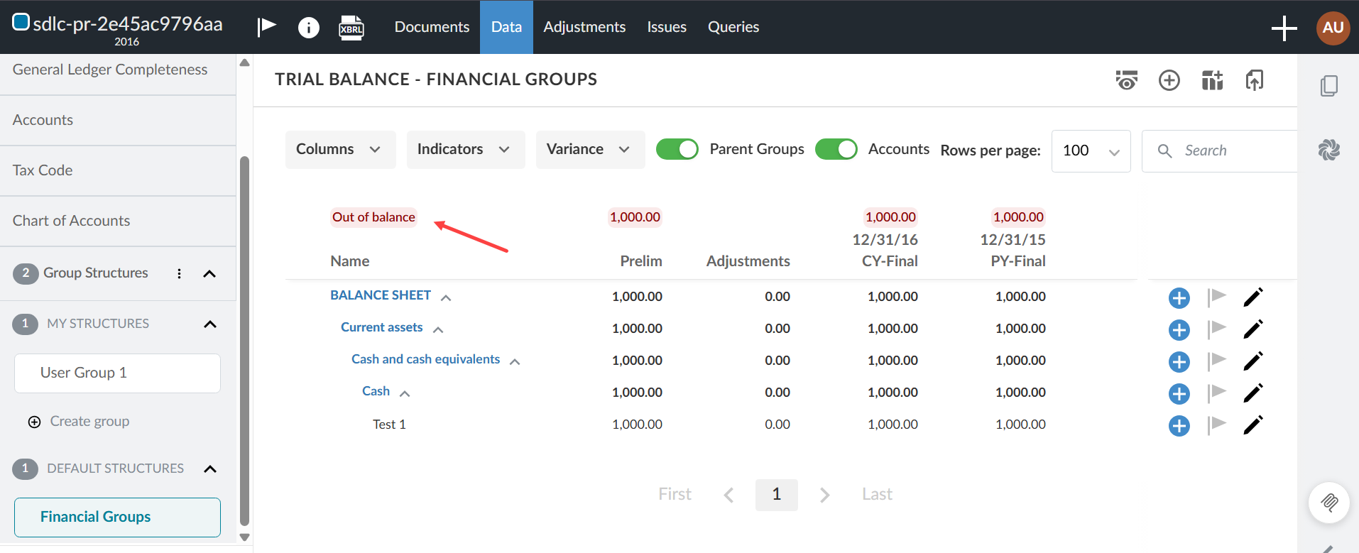Click blue plus for Test 1 row
The height and width of the screenshot is (553, 1359).
tap(1179, 426)
